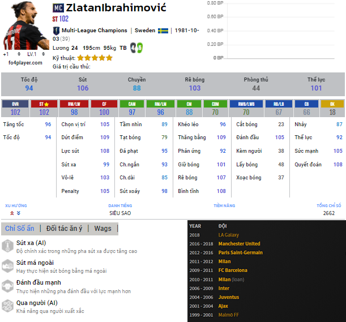The height and width of the screenshot is (322, 346).
Task: Click the Sweden flag icon
Action: 163,31
